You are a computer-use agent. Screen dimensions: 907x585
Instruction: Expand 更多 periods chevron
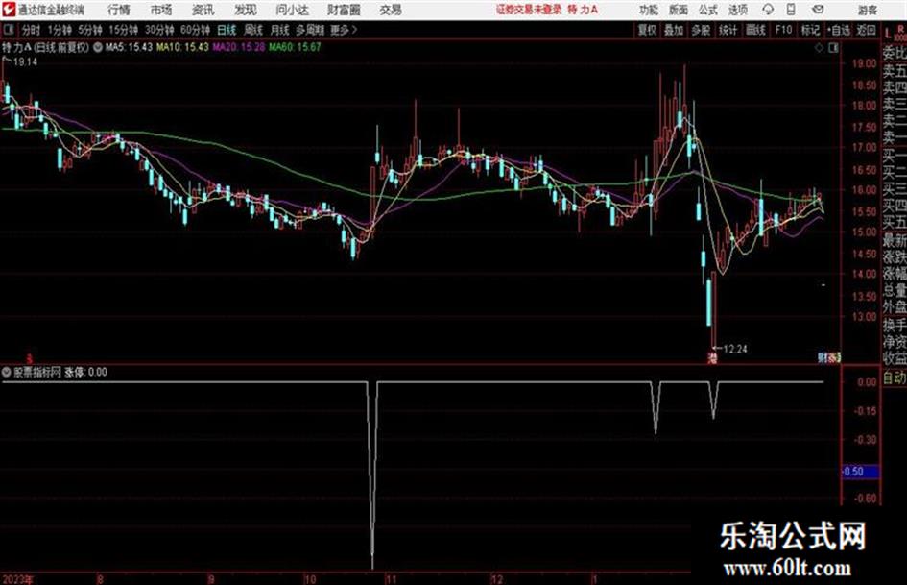click(344, 30)
